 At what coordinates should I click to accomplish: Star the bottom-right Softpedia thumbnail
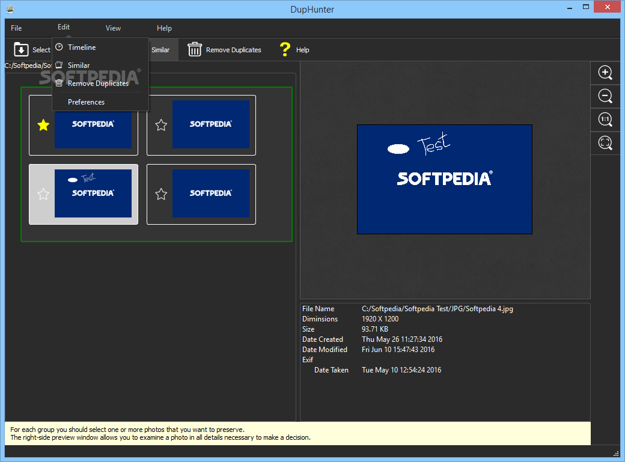click(x=161, y=194)
